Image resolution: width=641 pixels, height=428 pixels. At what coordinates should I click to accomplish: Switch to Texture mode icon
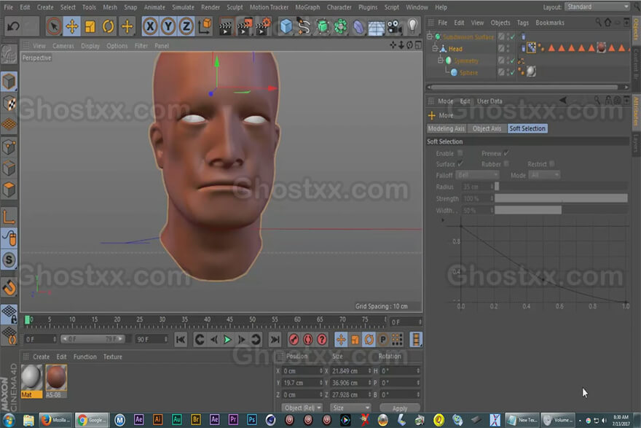click(x=9, y=103)
